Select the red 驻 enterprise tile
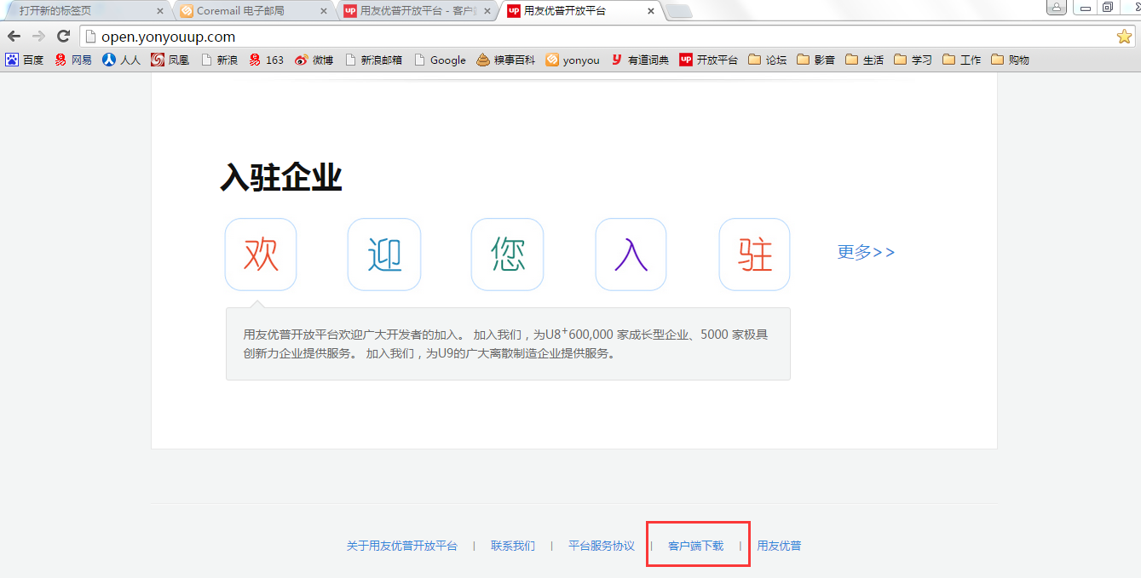1141x578 pixels. [754, 255]
